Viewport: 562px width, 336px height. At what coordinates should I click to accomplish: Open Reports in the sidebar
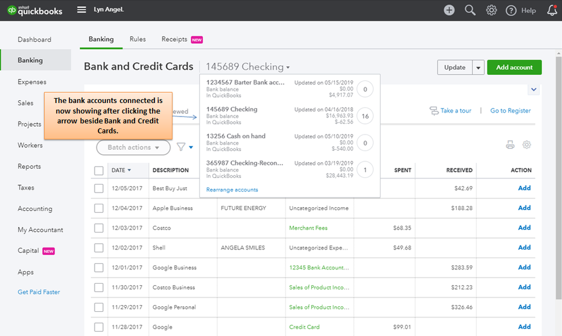point(29,166)
